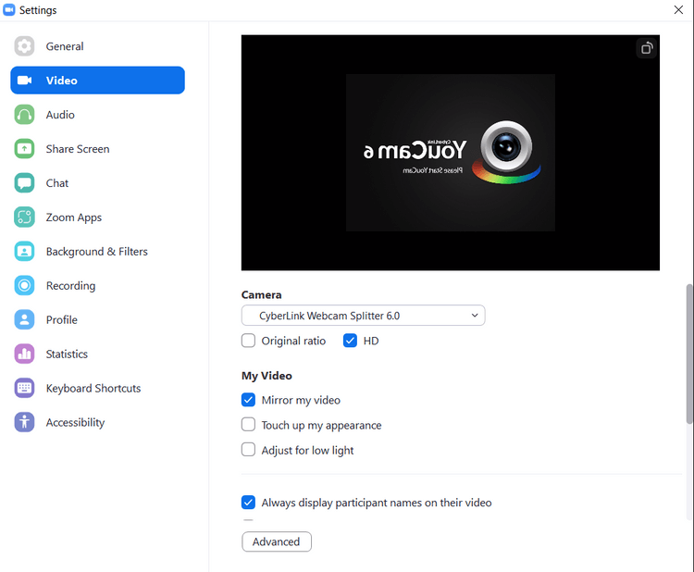Open the General settings tab
This screenshot has width=694, height=572.
coord(97,46)
